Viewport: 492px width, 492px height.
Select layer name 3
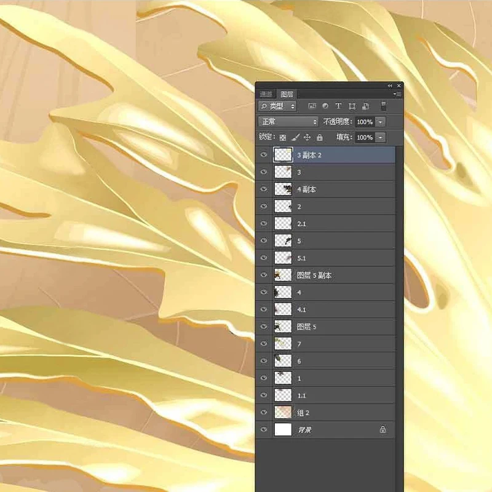(x=299, y=172)
